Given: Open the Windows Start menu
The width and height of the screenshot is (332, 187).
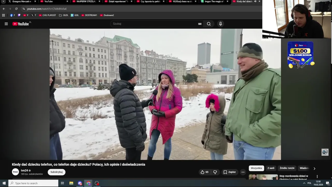Looking at the screenshot, I should click(x=4, y=183).
